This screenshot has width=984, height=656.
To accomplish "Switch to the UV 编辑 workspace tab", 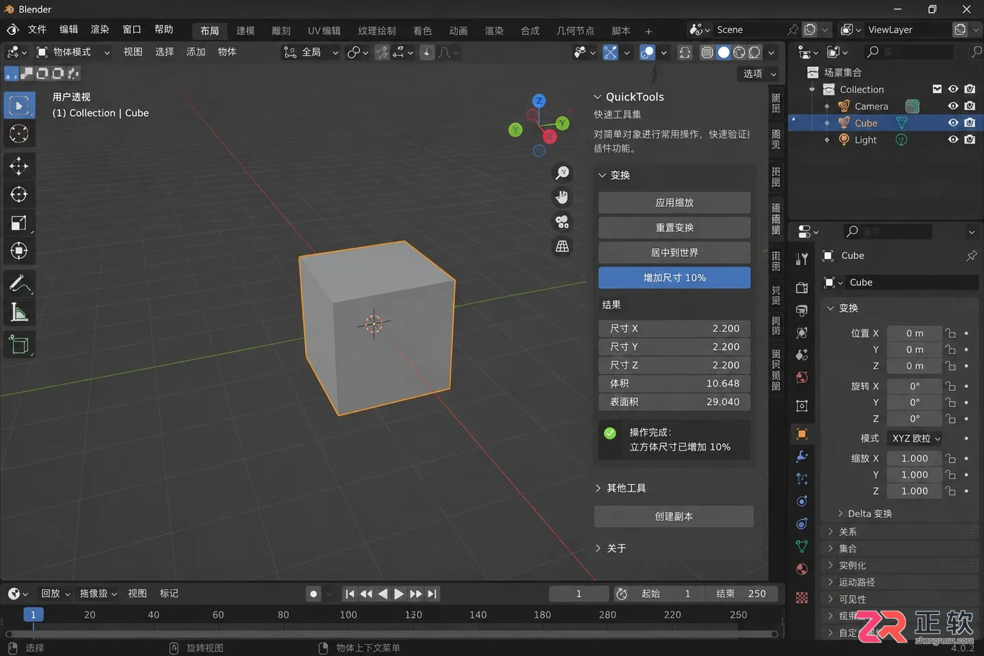I will tap(324, 31).
